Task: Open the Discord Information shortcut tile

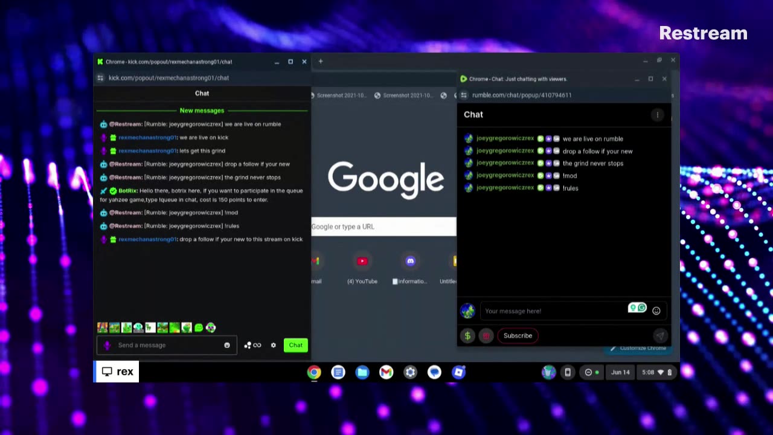Action: click(x=411, y=268)
